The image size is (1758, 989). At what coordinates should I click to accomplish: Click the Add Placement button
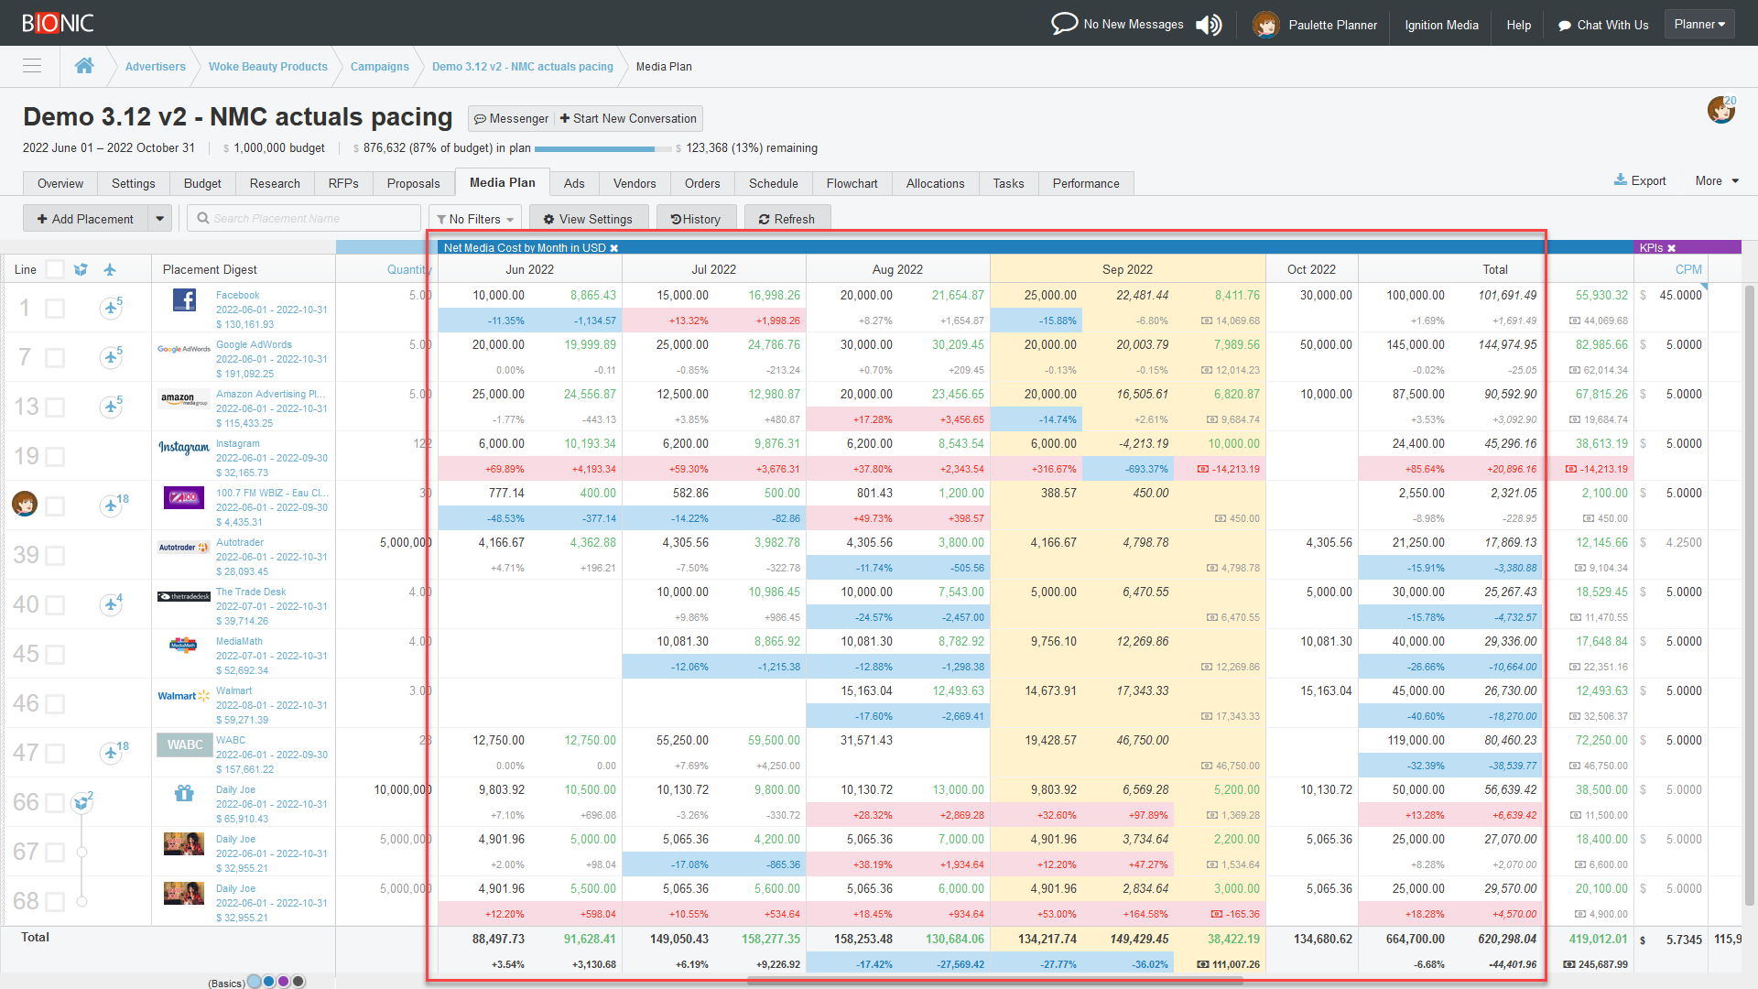coord(85,219)
